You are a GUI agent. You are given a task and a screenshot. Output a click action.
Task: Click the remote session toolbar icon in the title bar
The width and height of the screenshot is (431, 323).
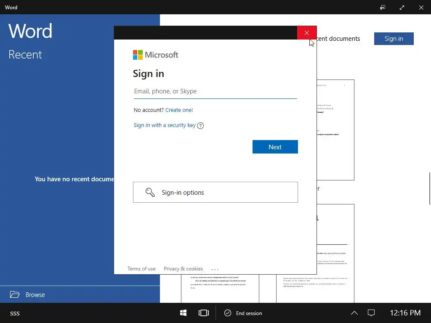(383, 8)
